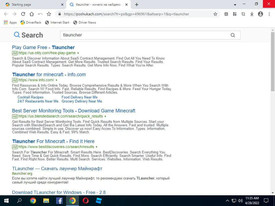
Task: Reload the current page
Action: click(x=23, y=14)
